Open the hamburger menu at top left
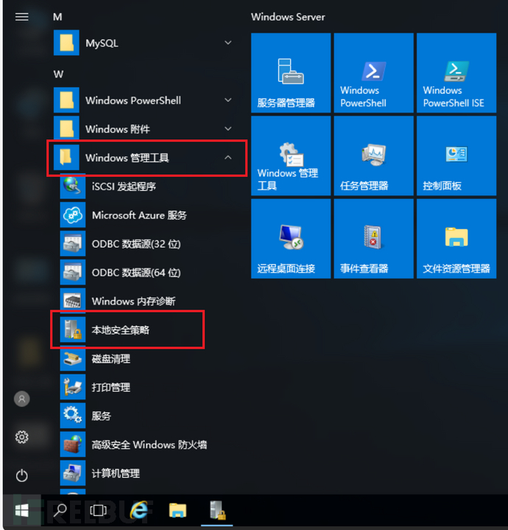This screenshot has width=508, height=530. tap(21, 16)
